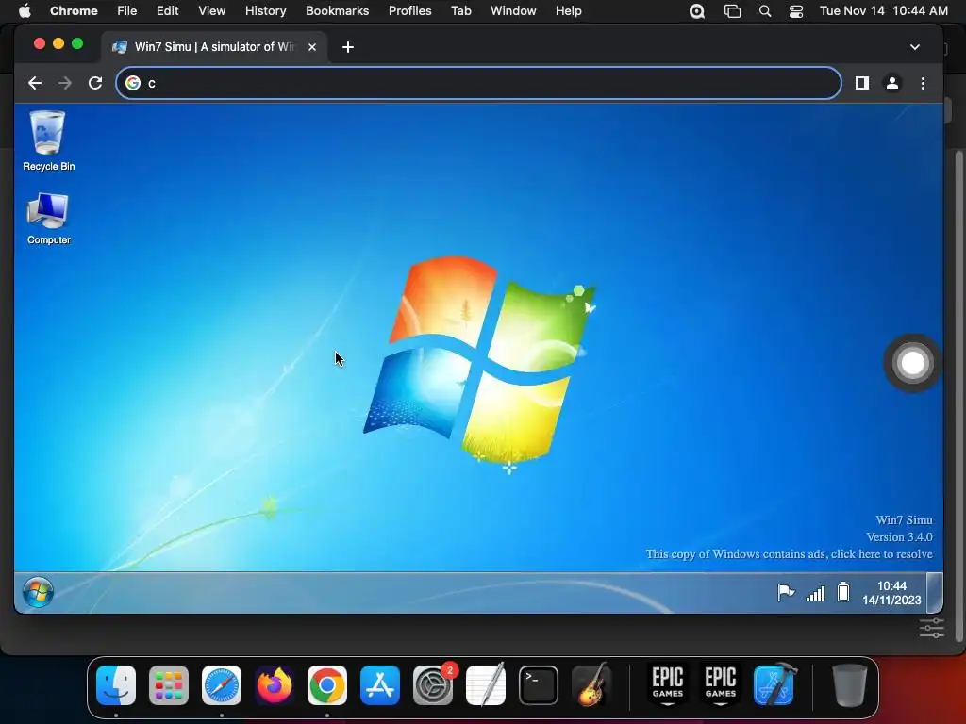Open a new tab with the plus button
The height and width of the screenshot is (724, 966).
pyautogui.click(x=348, y=47)
